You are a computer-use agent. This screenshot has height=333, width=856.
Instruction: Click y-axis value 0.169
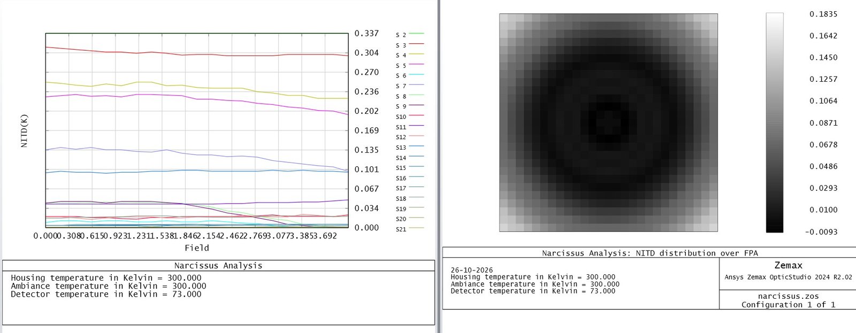tap(366, 130)
